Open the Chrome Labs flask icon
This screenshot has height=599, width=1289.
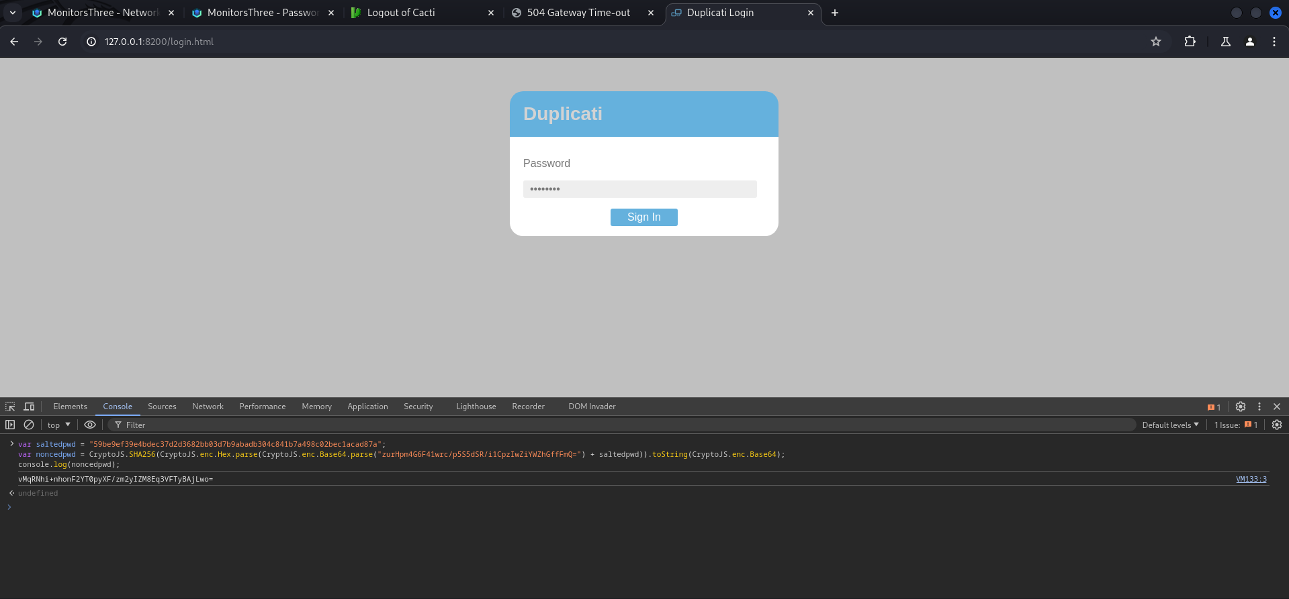click(1226, 42)
